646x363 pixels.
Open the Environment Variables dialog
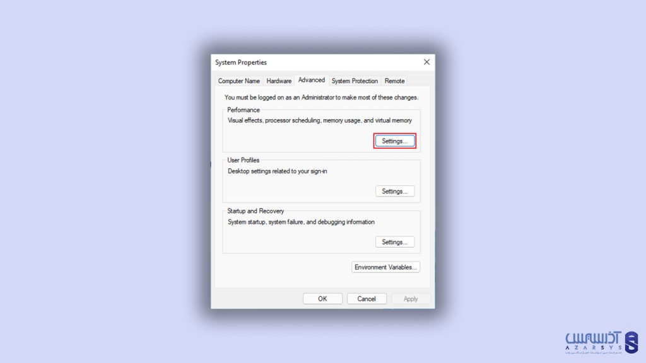click(x=385, y=267)
